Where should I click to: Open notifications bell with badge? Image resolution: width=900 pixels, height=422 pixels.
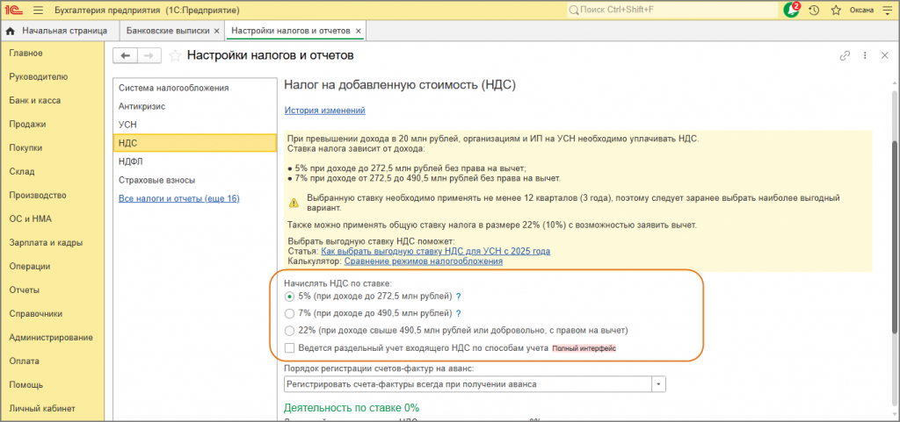[792, 10]
